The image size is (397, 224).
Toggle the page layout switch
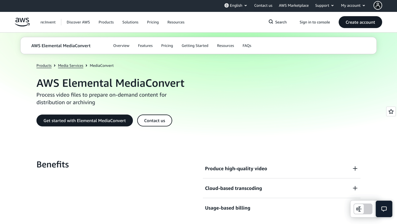click(x=363, y=209)
